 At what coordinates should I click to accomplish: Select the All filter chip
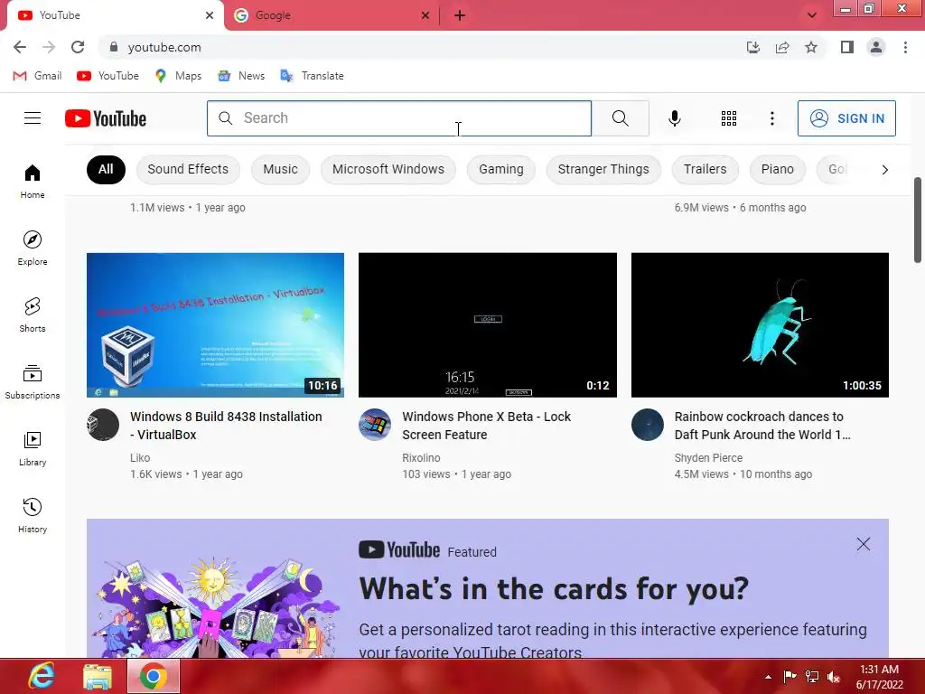pyautogui.click(x=106, y=169)
